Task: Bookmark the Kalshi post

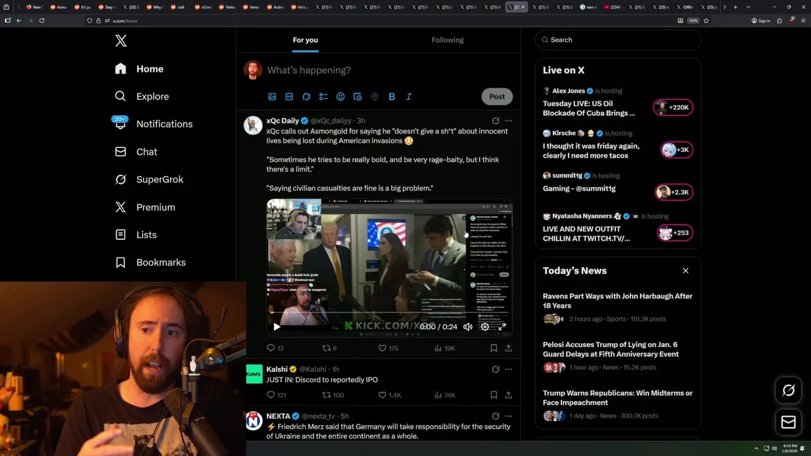Action: 494,395
